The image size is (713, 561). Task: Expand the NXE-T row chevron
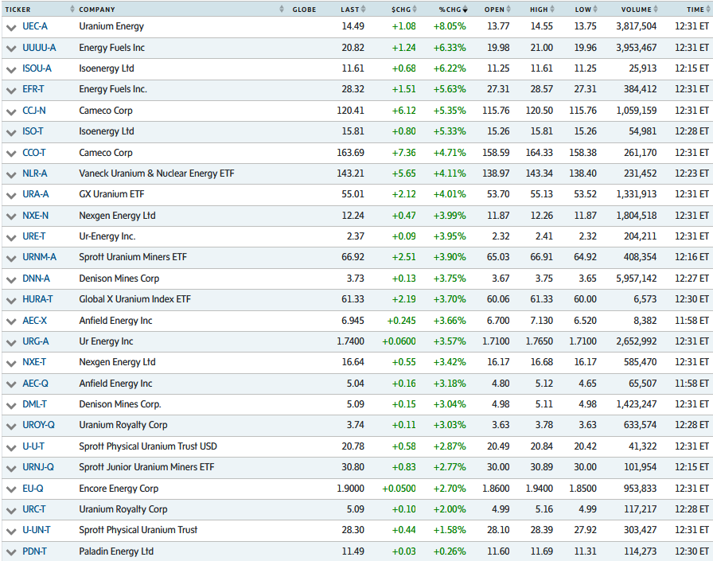(x=11, y=363)
